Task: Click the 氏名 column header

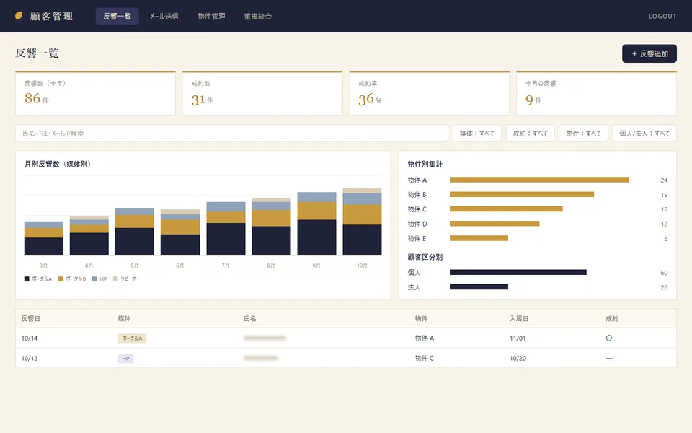Action: pyautogui.click(x=250, y=318)
